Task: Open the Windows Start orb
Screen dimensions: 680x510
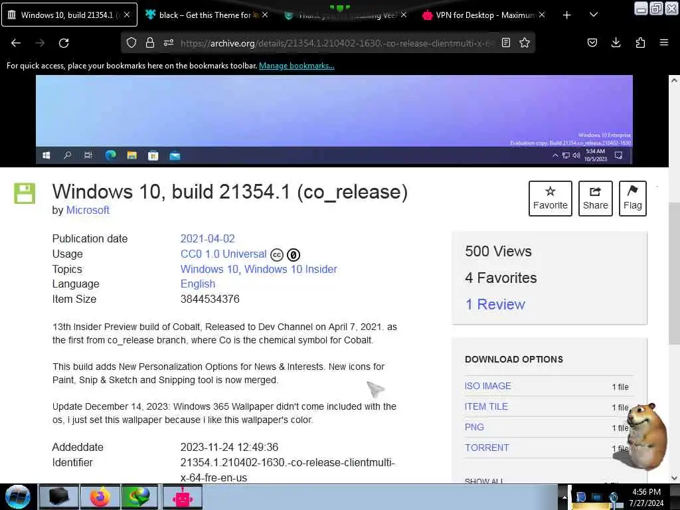Action: [x=18, y=497]
